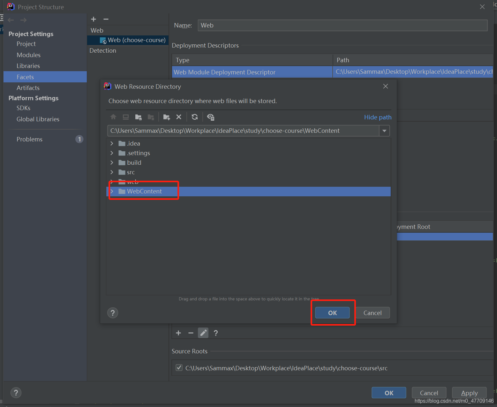
Task: Refresh the directory tree
Action: point(195,117)
